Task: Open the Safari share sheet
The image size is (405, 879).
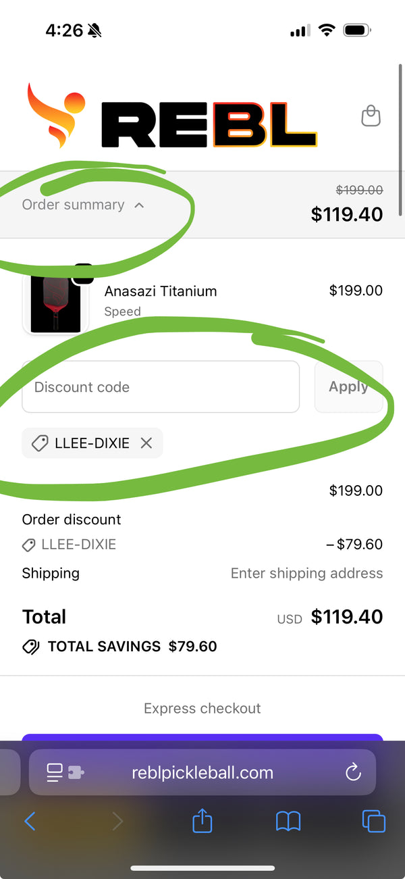Action: (x=202, y=821)
